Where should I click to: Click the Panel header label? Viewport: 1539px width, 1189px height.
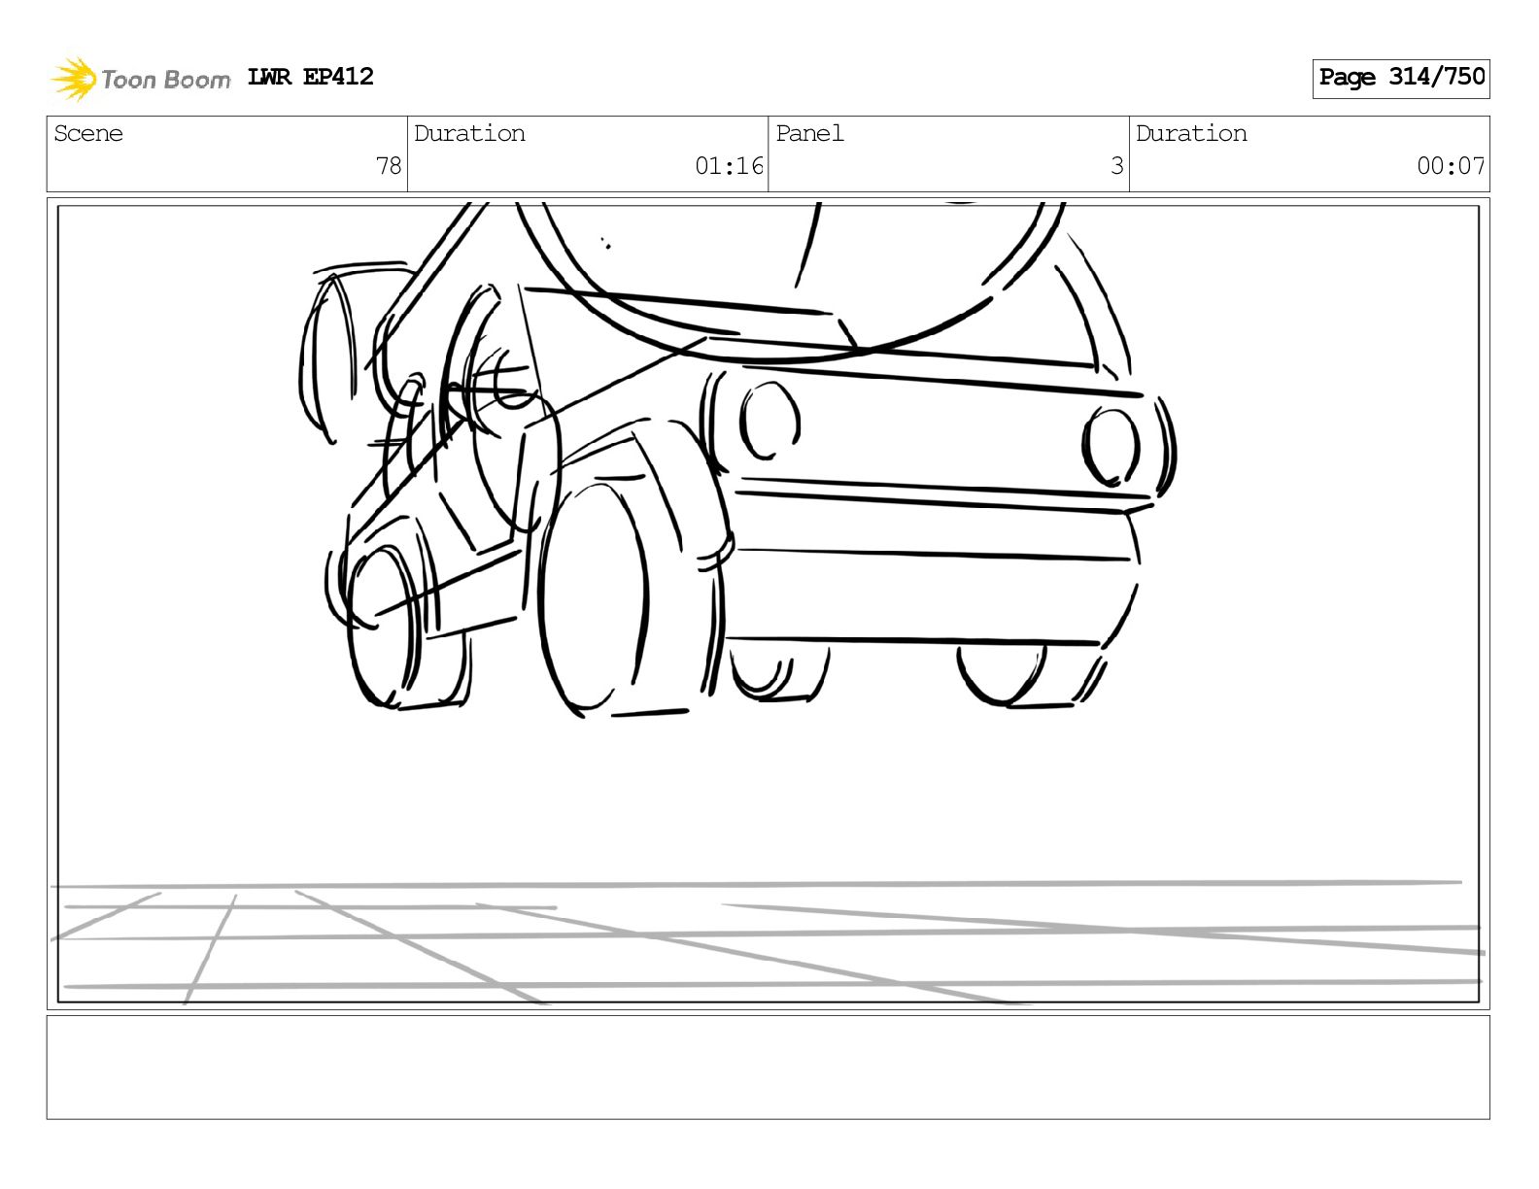coord(809,134)
